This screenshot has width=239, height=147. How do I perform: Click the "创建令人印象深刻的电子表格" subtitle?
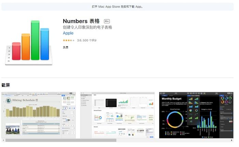87,27
